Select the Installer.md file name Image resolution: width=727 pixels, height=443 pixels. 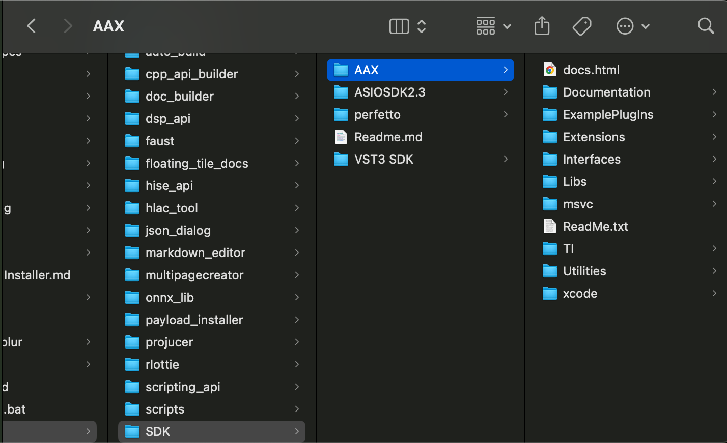pyautogui.click(x=37, y=275)
